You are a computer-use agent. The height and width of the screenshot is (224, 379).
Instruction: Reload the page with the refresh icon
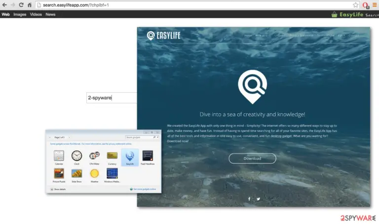click(21, 5)
